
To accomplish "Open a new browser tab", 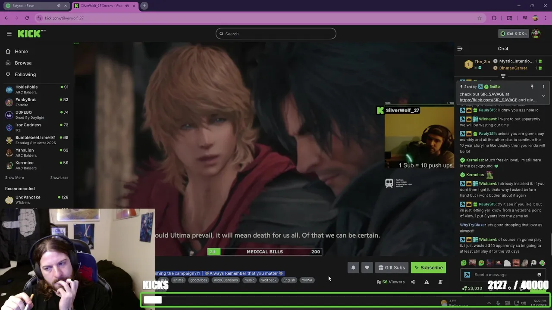I will pos(144,6).
